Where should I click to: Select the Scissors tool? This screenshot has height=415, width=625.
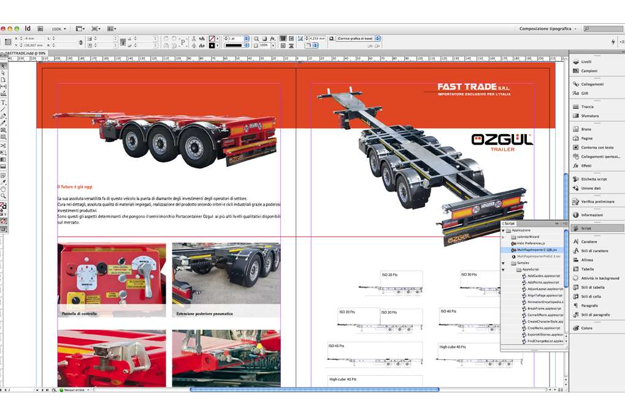[3, 146]
